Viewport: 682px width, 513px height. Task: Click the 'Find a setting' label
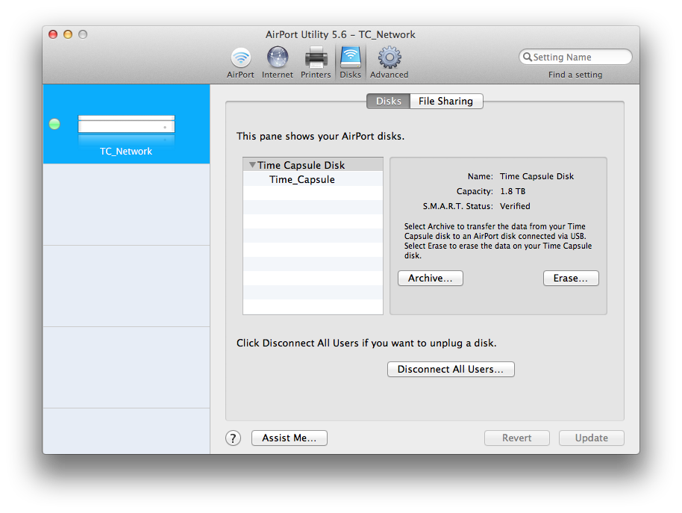575,75
